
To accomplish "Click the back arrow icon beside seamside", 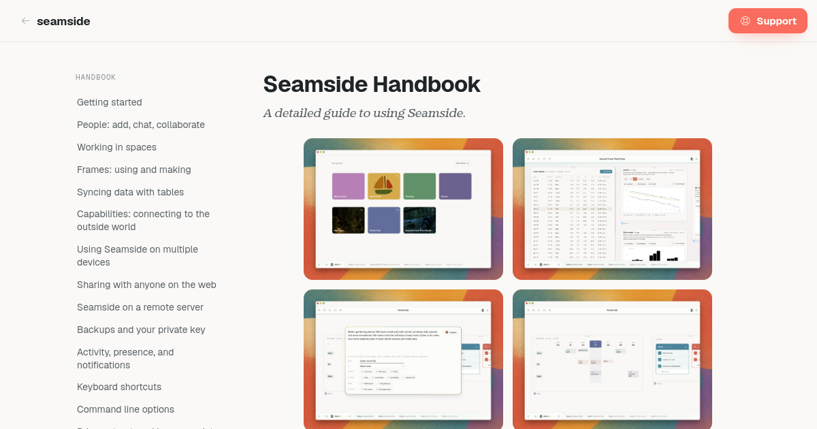I will coord(25,21).
